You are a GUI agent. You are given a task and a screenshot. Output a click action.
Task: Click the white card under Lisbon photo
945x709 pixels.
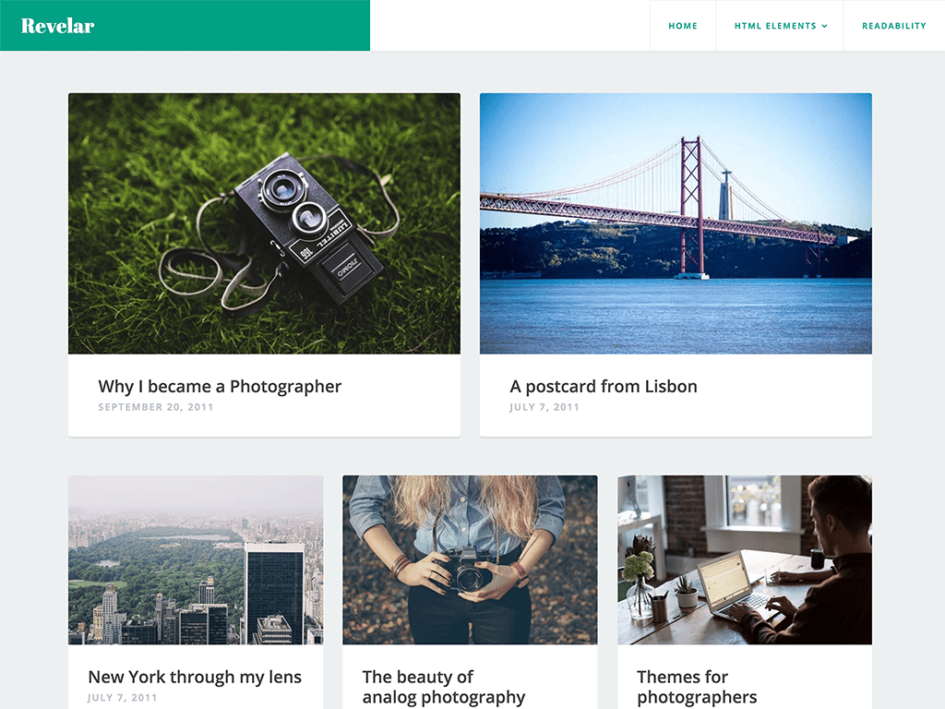676,395
